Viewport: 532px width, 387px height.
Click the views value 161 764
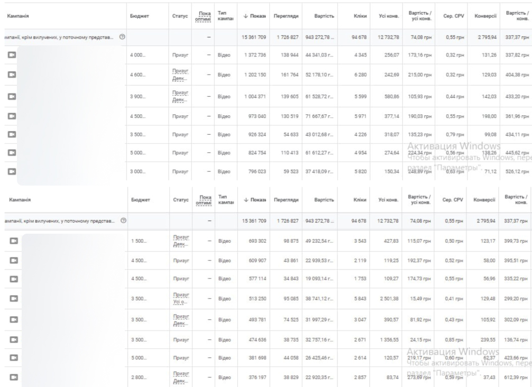(289, 75)
